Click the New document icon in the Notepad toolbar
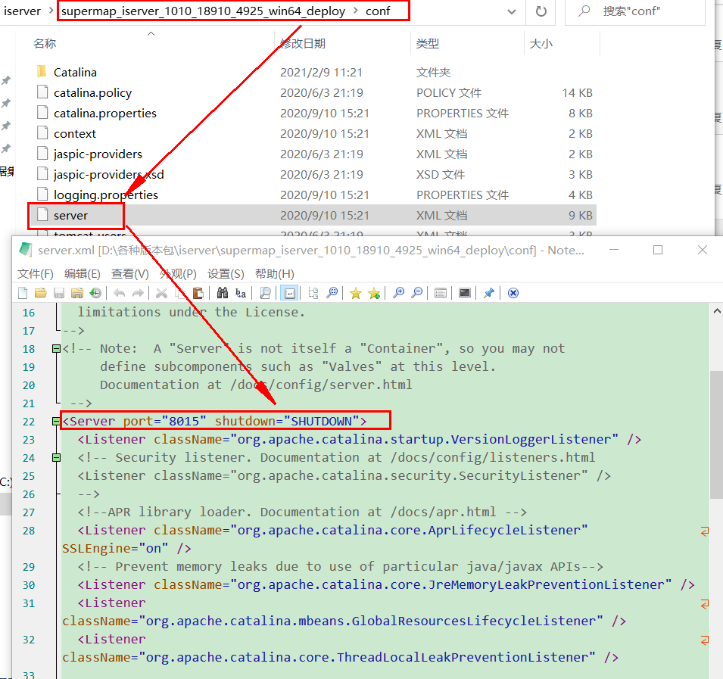 click(x=23, y=293)
